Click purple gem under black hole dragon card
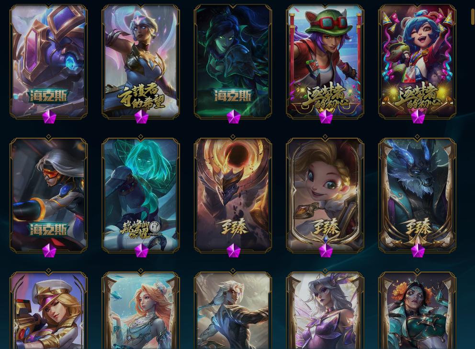Viewport: 475px width, 349px height. pos(233,251)
